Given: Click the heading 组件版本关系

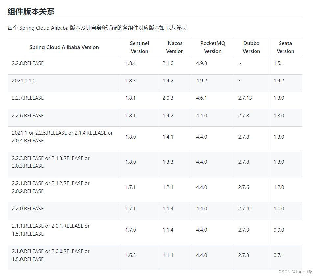Looking at the screenshot, I should (31, 11).
